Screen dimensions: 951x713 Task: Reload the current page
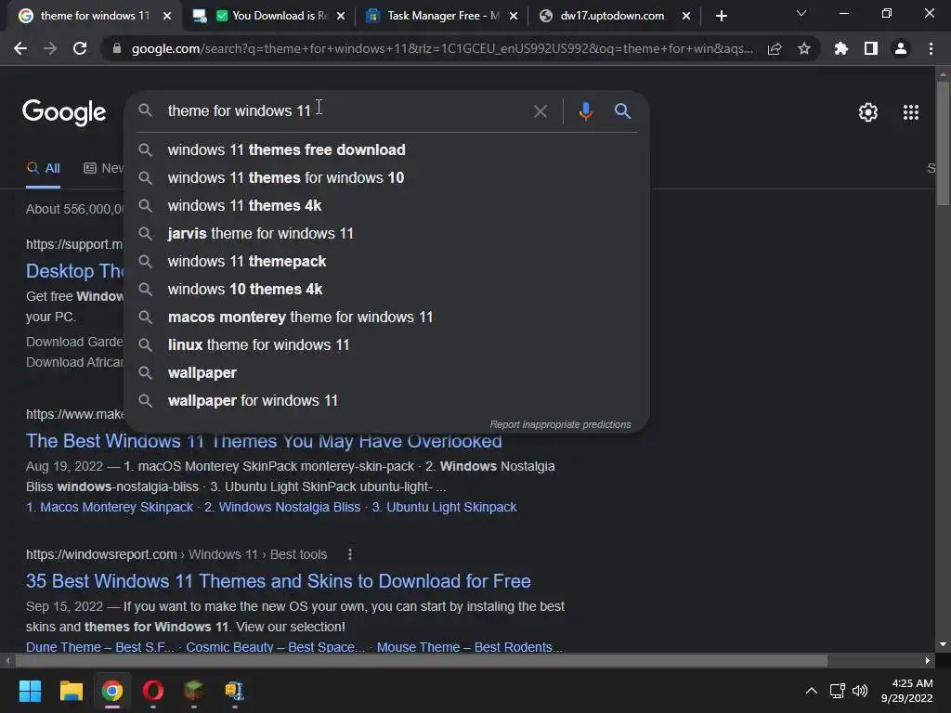pos(80,48)
